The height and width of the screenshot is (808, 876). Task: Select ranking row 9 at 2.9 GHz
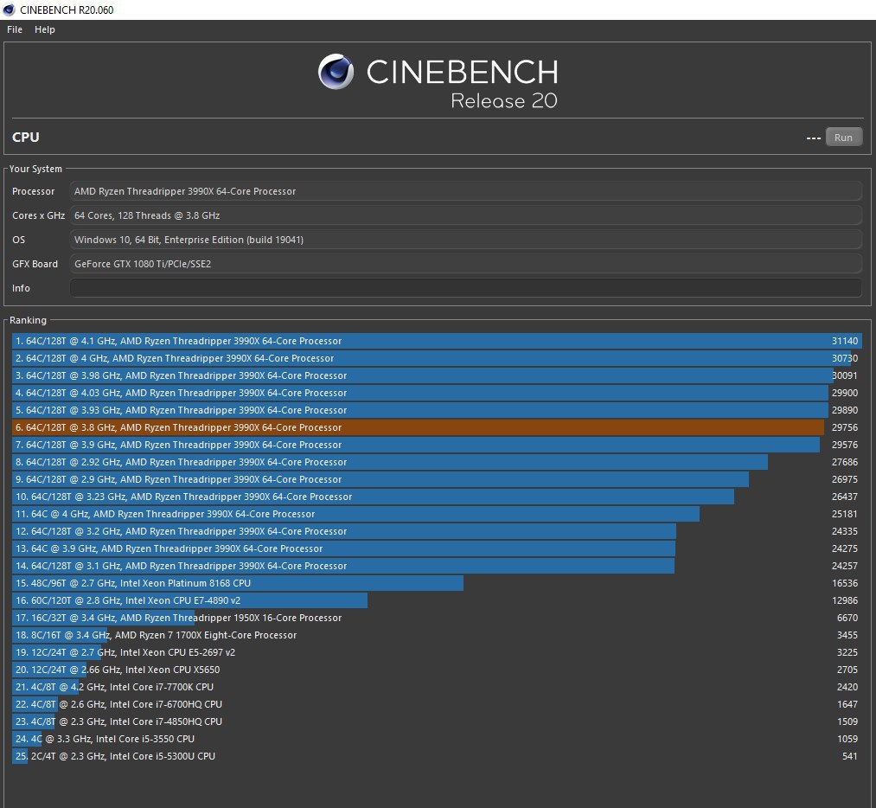pos(437,479)
